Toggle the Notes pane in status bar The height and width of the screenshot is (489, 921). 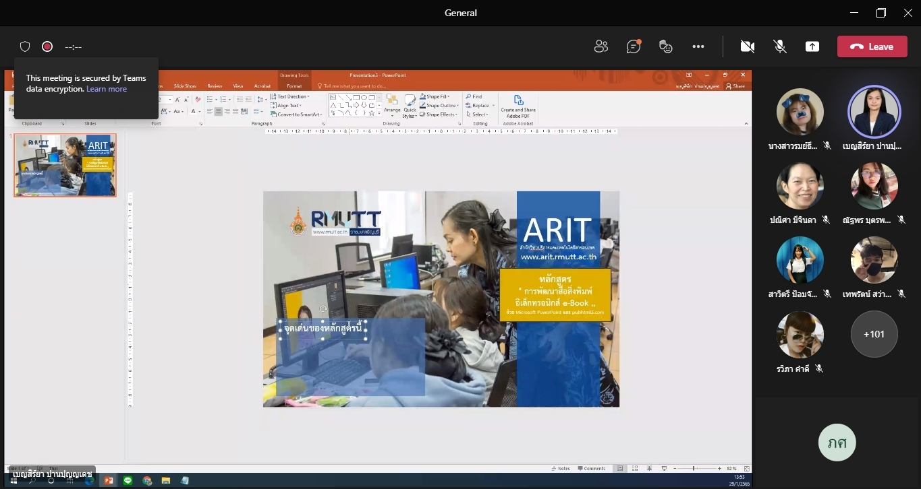click(x=561, y=469)
